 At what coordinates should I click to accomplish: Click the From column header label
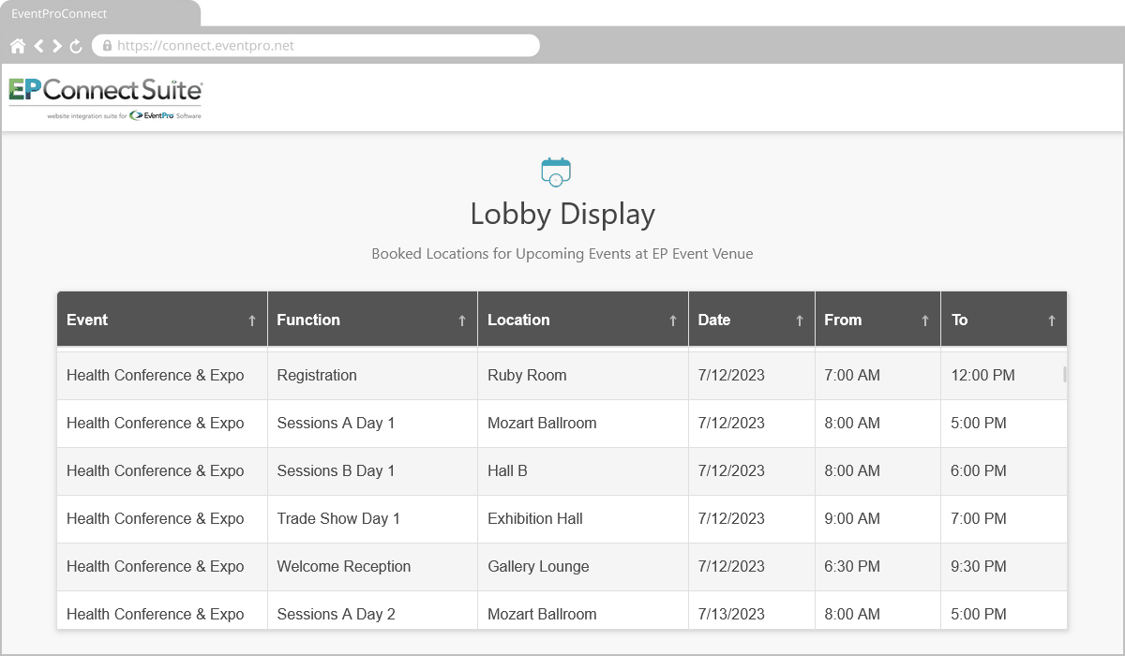coord(843,320)
